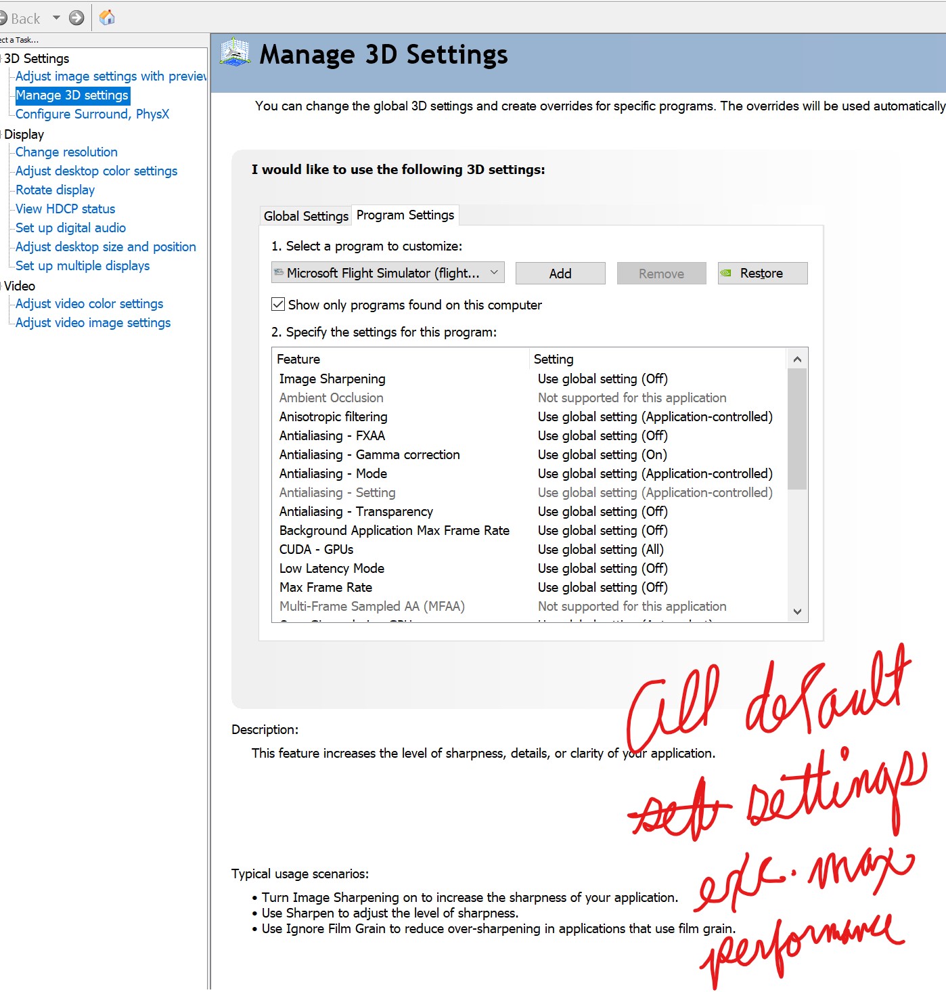This screenshot has width=946, height=992.
Task: Open the Microsoft Flight Simulator program dropdown
Action: (x=387, y=273)
